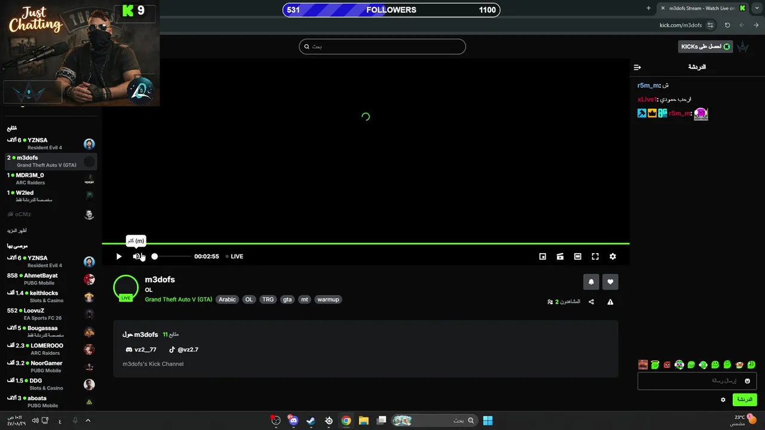Open LoovuZ EA Sports FC 26 channel
The width and height of the screenshot is (765, 430).
(x=51, y=314)
